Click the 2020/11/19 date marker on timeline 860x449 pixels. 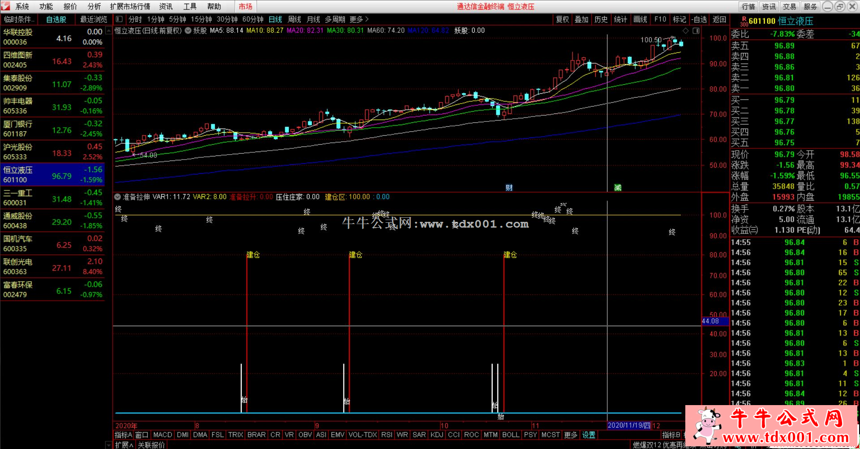629,425
